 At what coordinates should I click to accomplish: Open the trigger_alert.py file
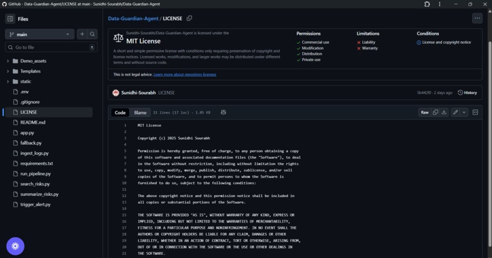tap(35, 204)
